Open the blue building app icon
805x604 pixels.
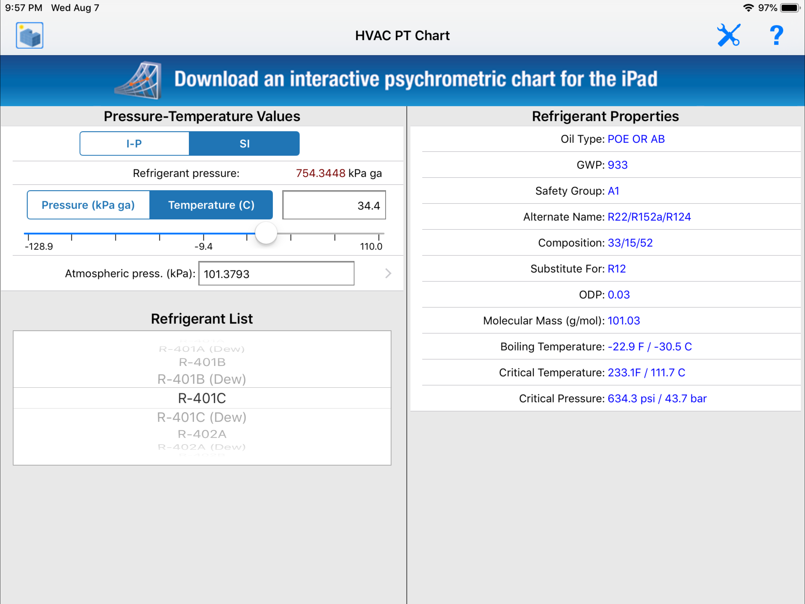coord(29,35)
